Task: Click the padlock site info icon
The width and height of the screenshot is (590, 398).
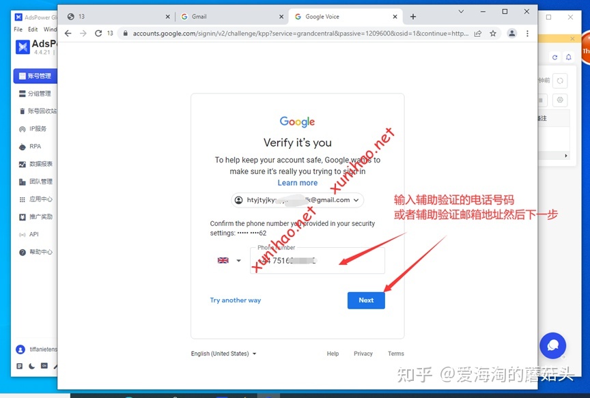Action: click(125, 33)
